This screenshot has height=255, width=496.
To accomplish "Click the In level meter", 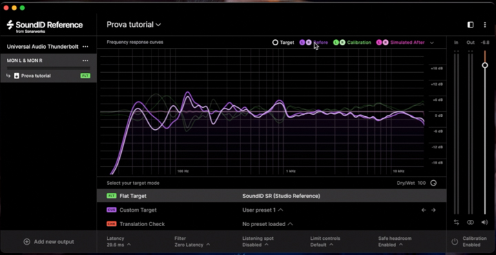I will (456, 133).
